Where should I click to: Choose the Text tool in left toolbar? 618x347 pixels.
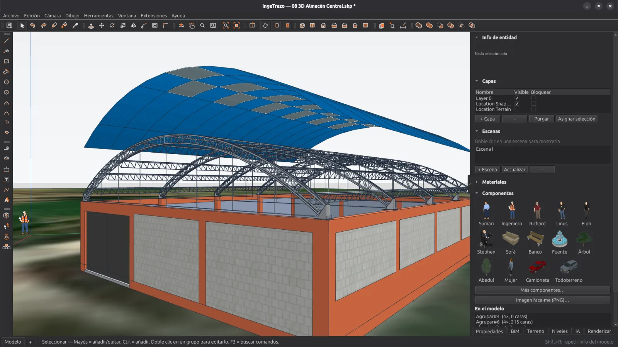(x=6, y=180)
